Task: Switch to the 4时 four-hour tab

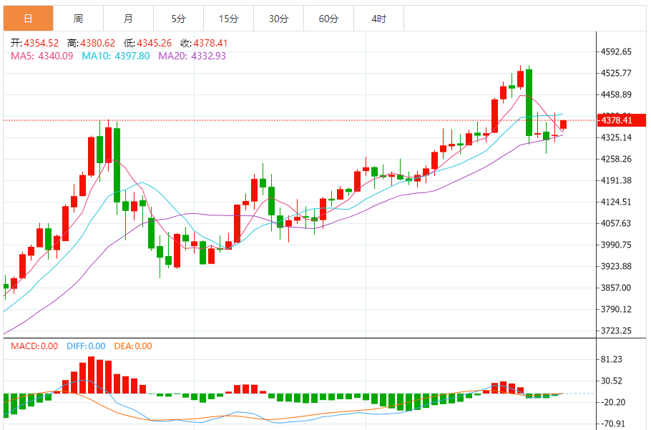Action: coord(378,19)
